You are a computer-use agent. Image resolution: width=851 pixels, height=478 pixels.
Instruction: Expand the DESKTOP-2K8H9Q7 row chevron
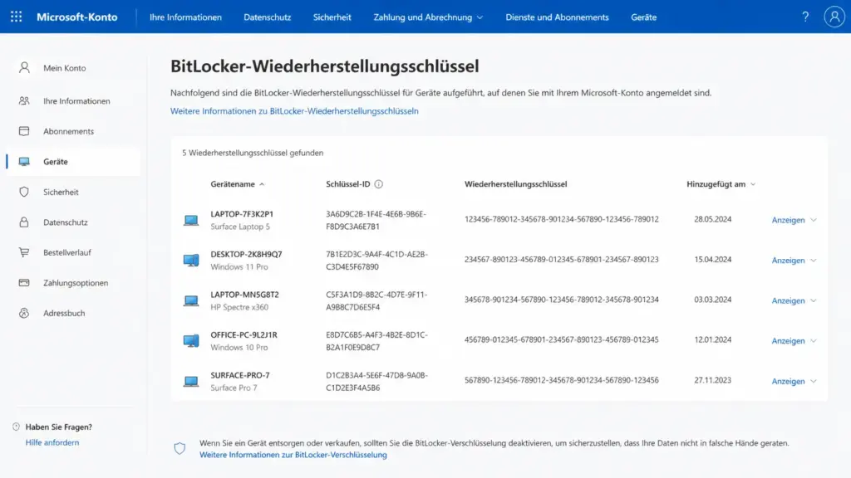814,260
